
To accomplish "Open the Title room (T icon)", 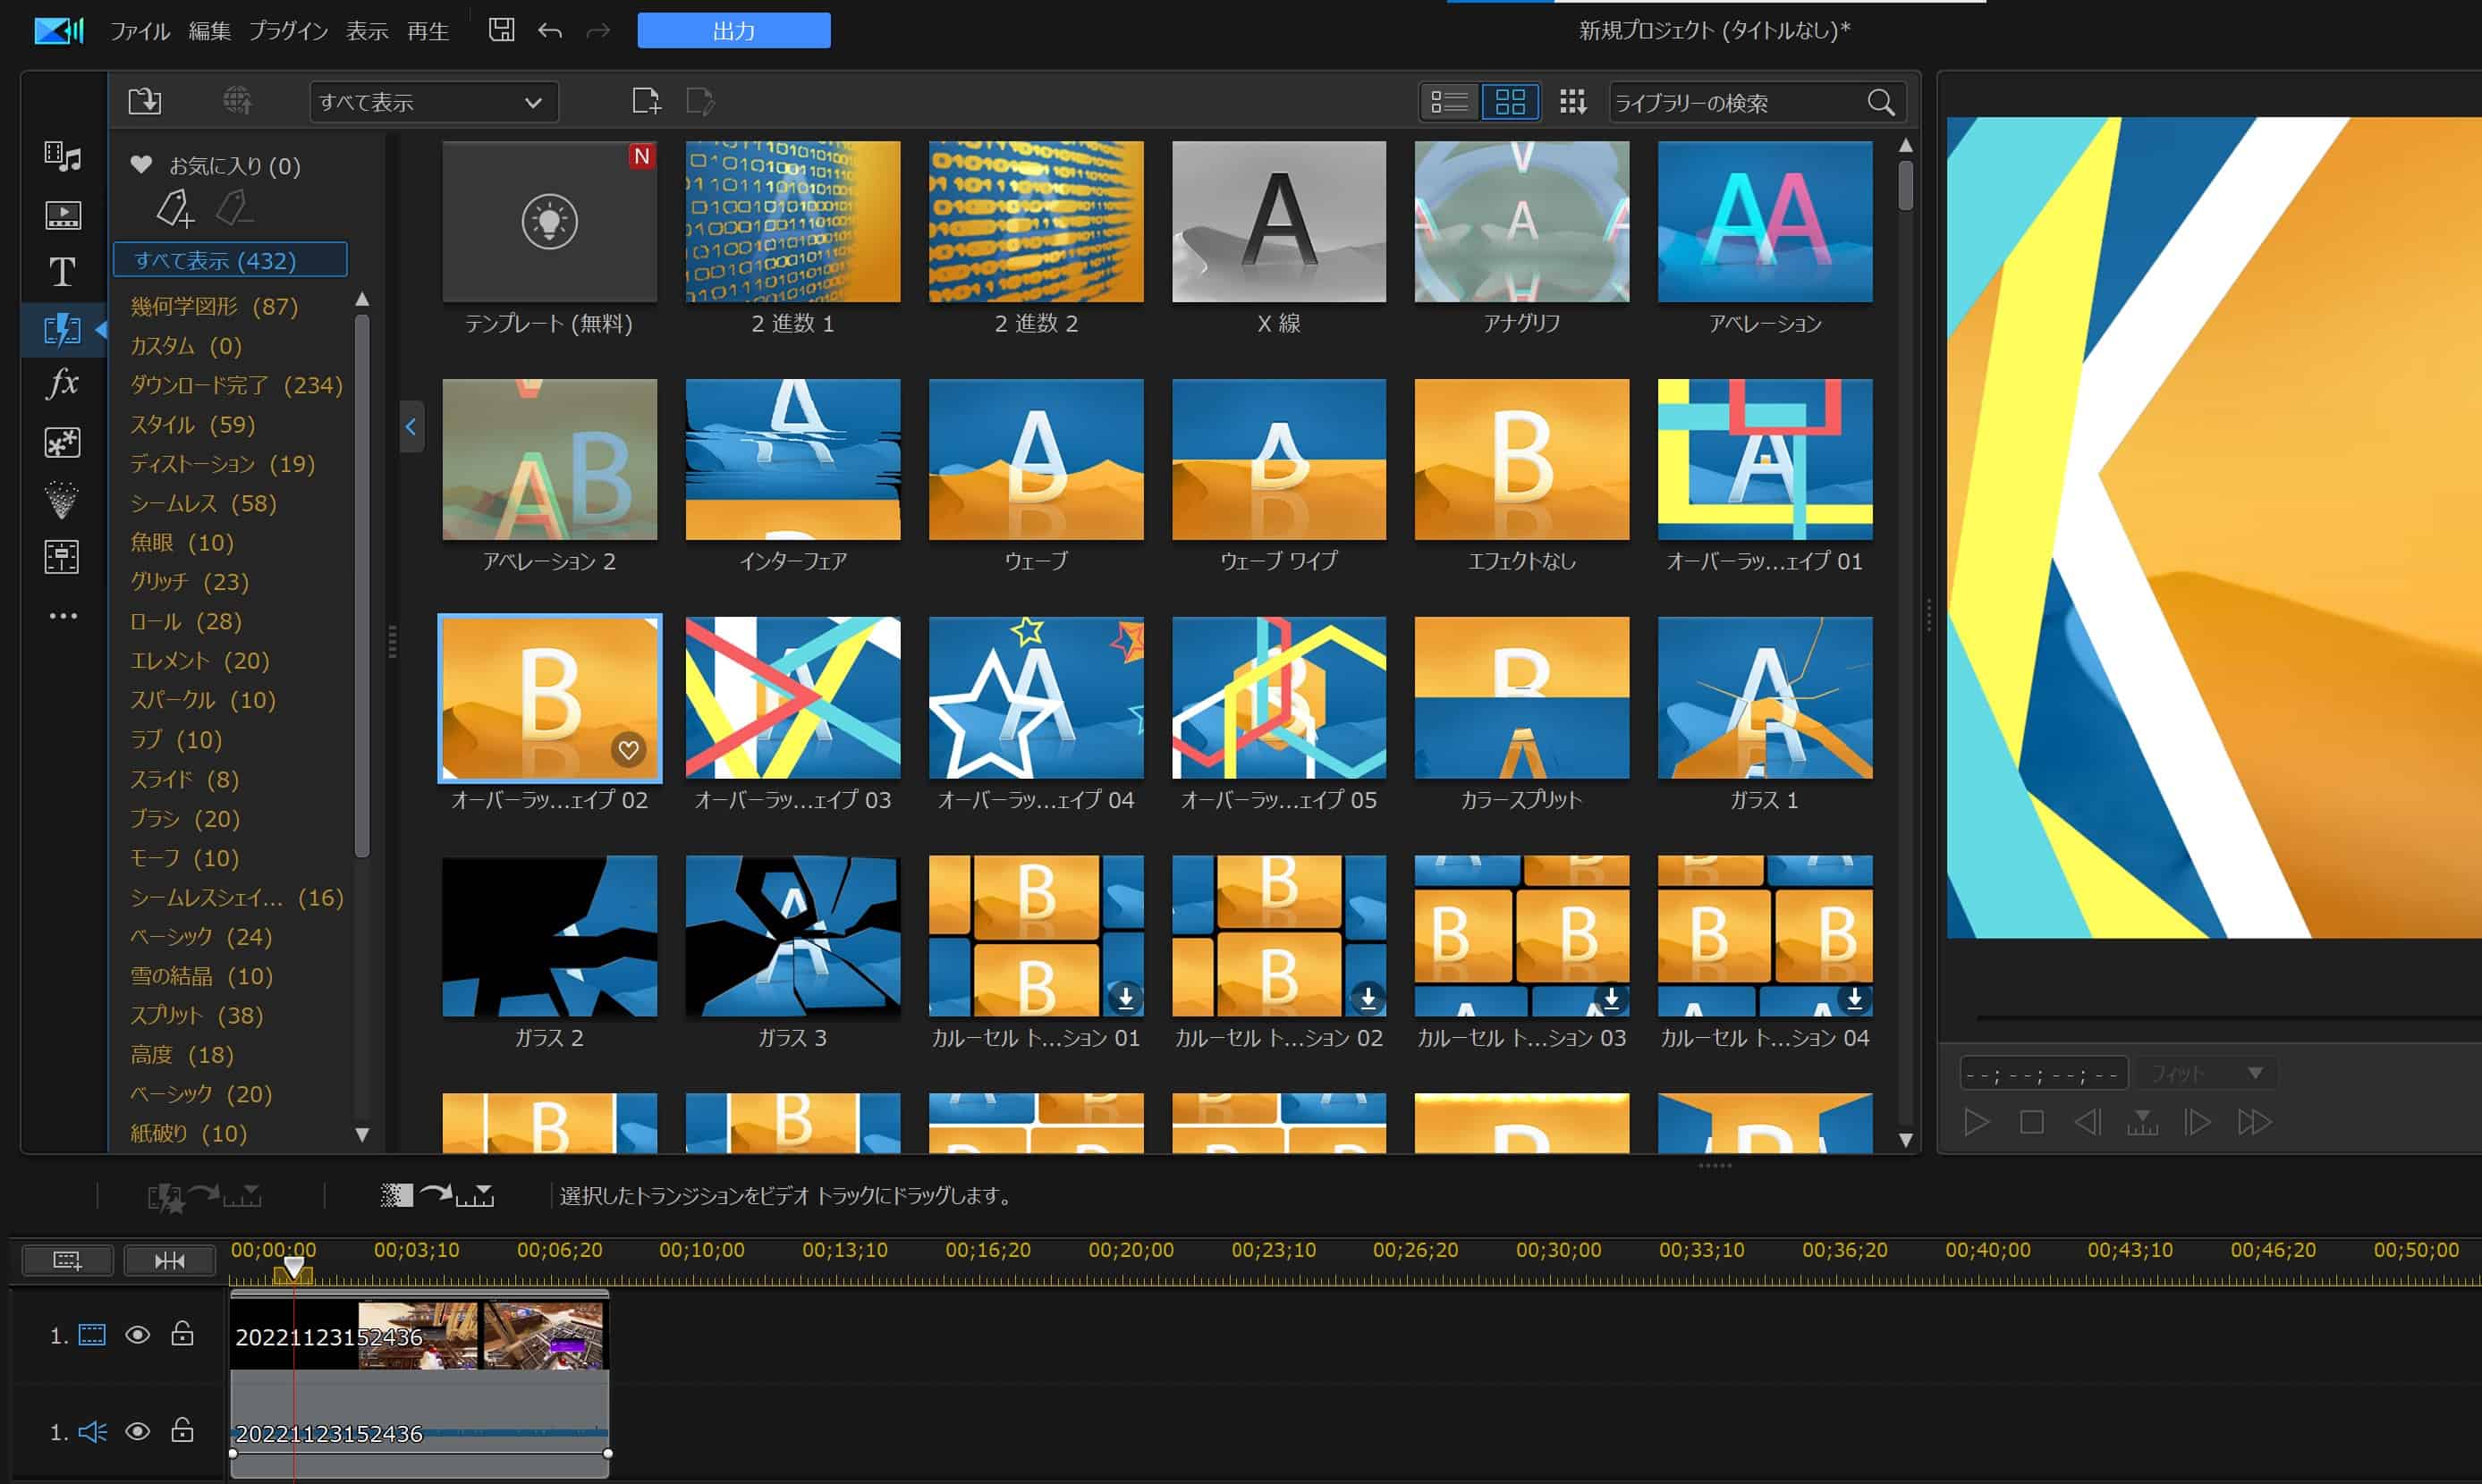I will 62,272.
